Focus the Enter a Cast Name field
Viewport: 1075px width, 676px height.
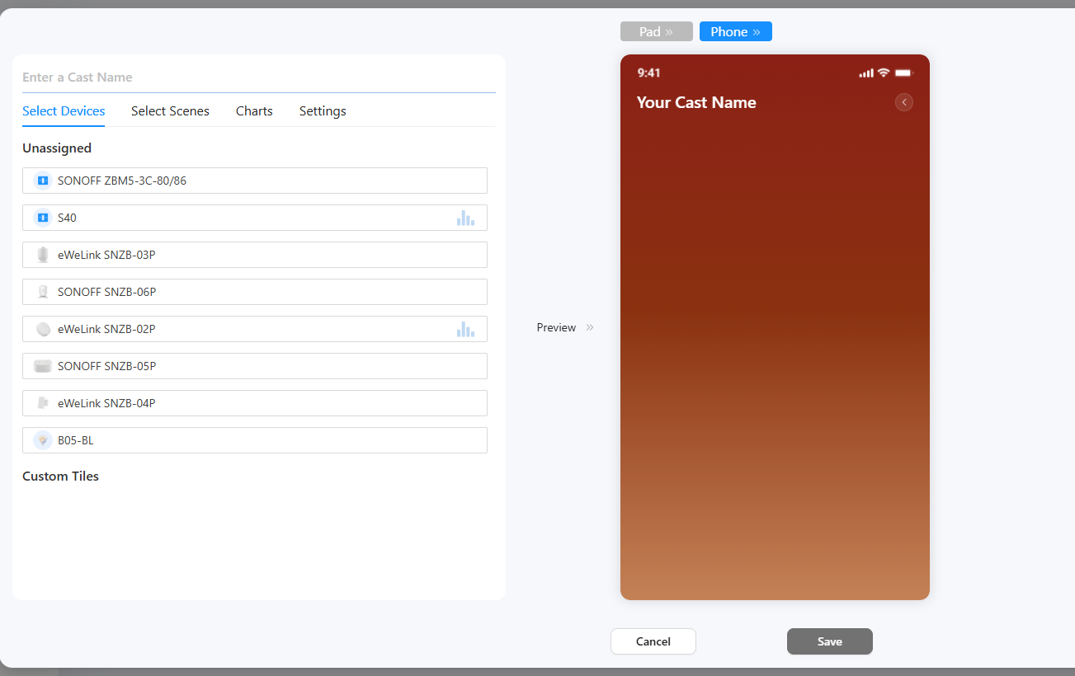tap(257, 77)
